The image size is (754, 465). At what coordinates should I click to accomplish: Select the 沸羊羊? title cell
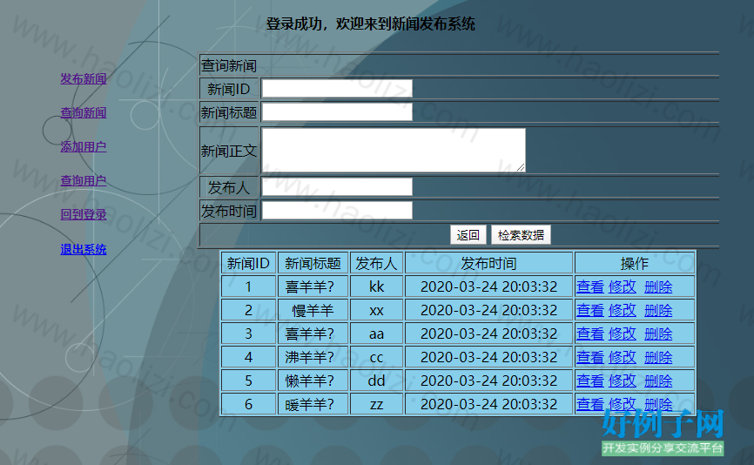313,357
